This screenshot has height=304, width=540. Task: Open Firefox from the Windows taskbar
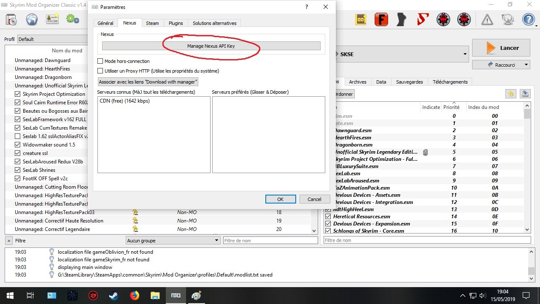pyautogui.click(x=134, y=296)
